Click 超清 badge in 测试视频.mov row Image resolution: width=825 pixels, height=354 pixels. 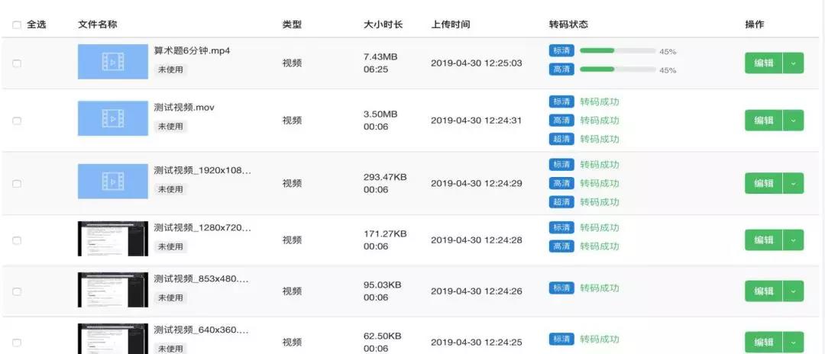coord(561,139)
